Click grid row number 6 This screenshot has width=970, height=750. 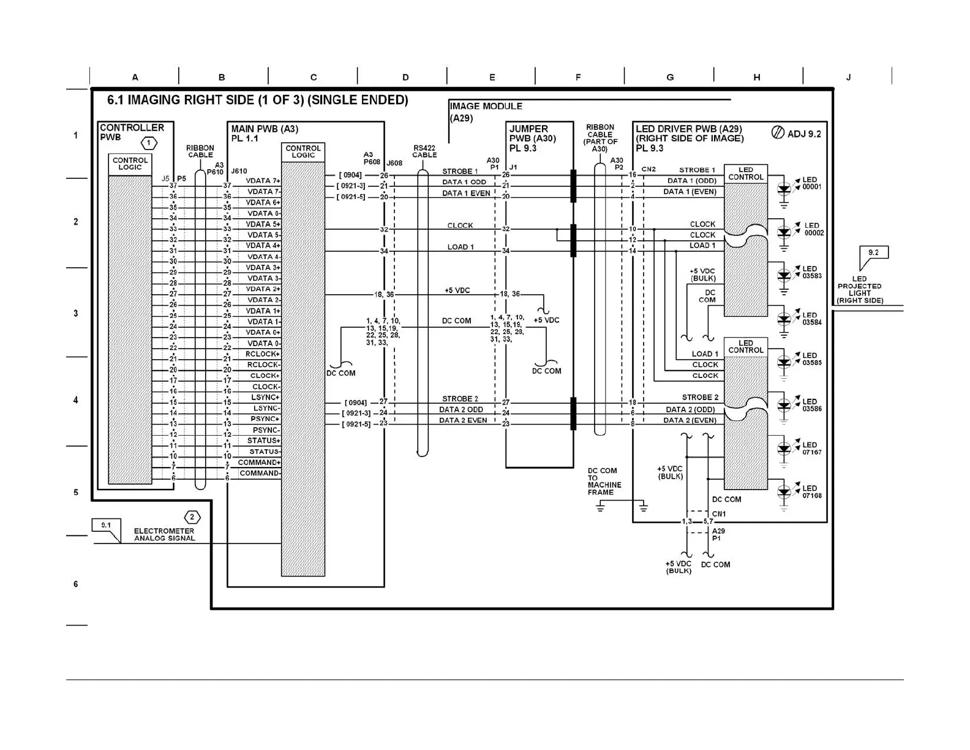[76, 584]
